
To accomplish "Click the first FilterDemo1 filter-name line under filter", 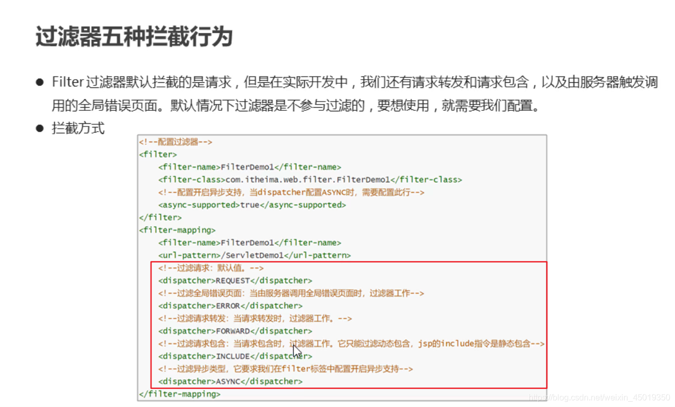I will click(x=250, y=167).
